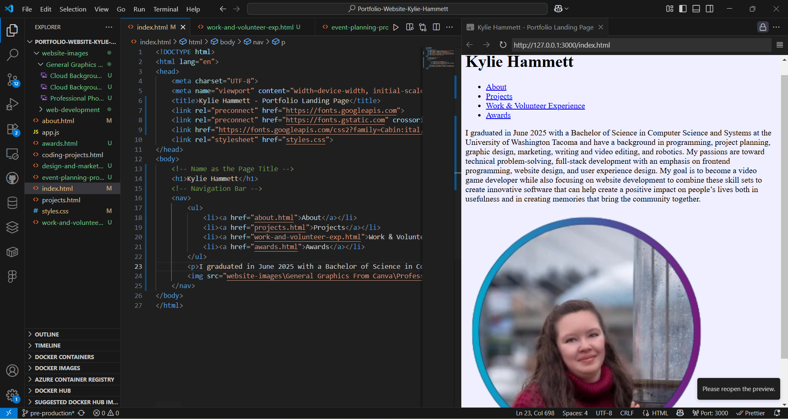788x419 pixels.
Task: Click the preview page vertical scrollbar
Action: pyautogui.click(x=784, y=217)
